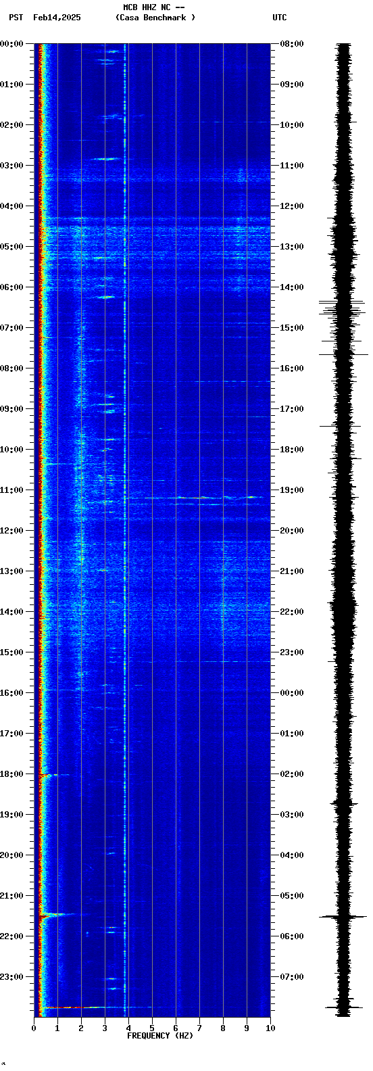Click the 08:00 UTC time tick label

tap(292, 44)
